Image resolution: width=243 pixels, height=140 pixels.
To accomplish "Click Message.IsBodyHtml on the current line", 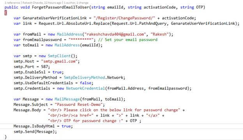I will pyautogui.click(x=34, y=126).
